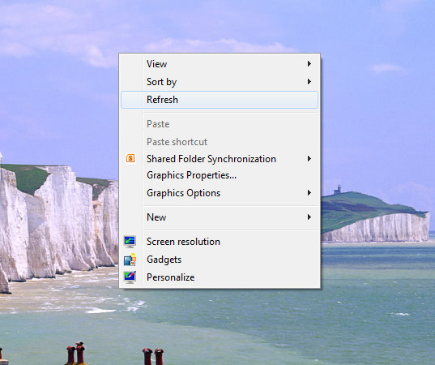The width and height of the screenshot is (435, 365).
Task: Select the Gadgets text label
Action: coord(164,260)
